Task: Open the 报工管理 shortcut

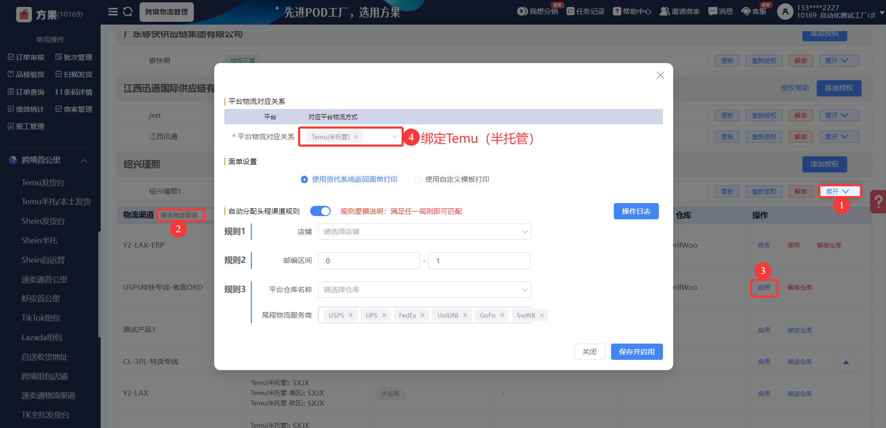Action: tap(26, 126)
